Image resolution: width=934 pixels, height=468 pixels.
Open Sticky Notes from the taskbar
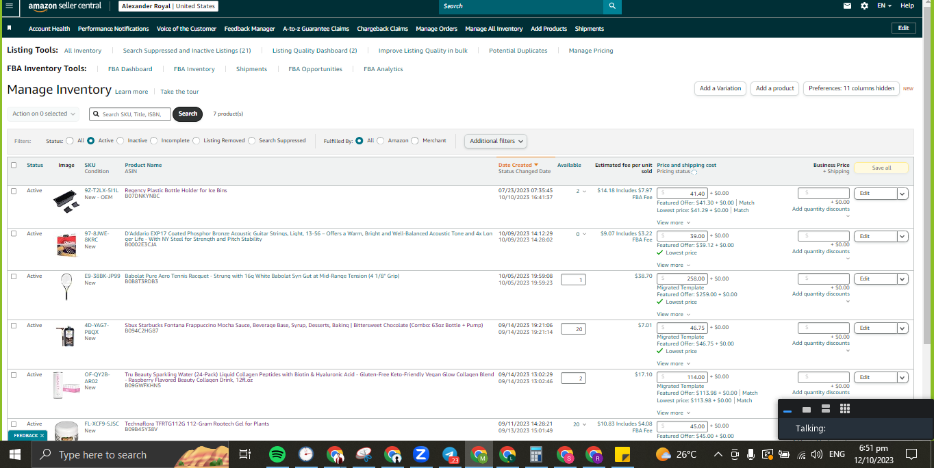tap(622, 454)
